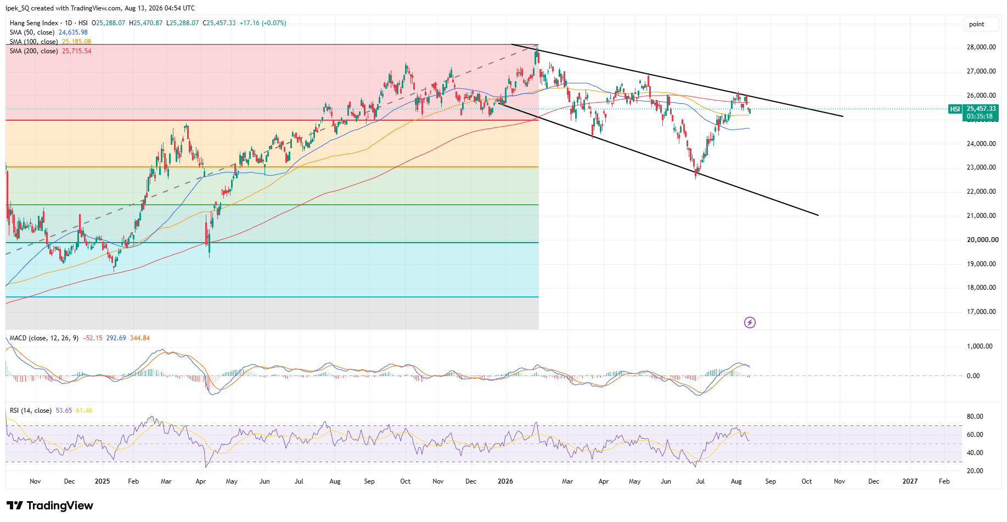Click the 26,000.00 price scale label
The height and width of the screenshot is (522, 1007).
(x=981, y=96)
